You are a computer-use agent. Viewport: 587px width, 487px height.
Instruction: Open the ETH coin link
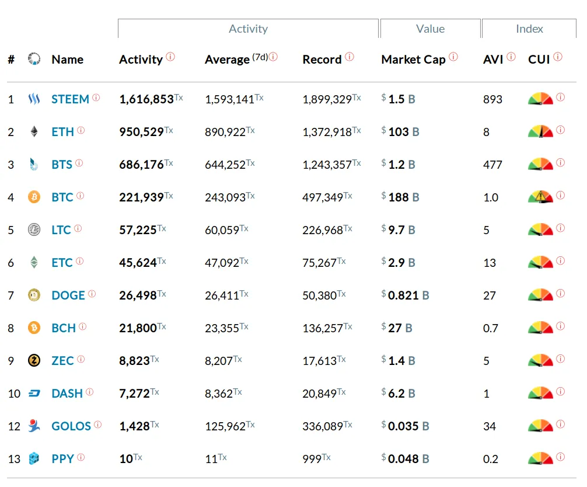pos(62,132)
